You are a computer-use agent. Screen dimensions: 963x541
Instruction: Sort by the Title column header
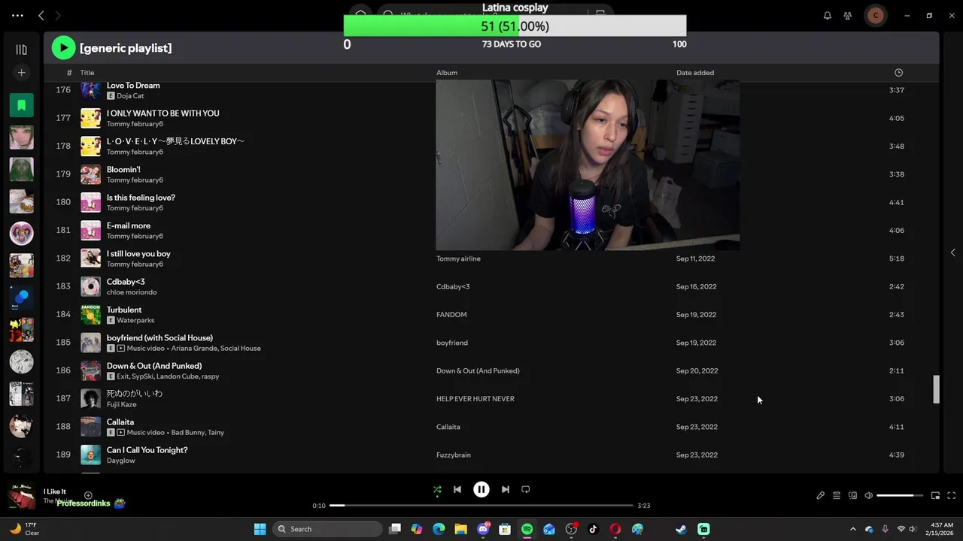pos(87,73)
